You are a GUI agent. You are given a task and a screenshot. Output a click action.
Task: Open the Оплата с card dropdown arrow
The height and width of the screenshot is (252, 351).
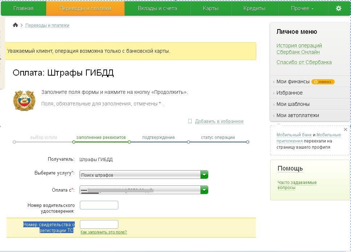point(204,190)
